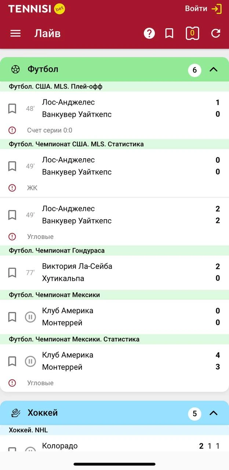
Task: Click the soccer ball icon in Футбол header
Action: tap(15, 69)
